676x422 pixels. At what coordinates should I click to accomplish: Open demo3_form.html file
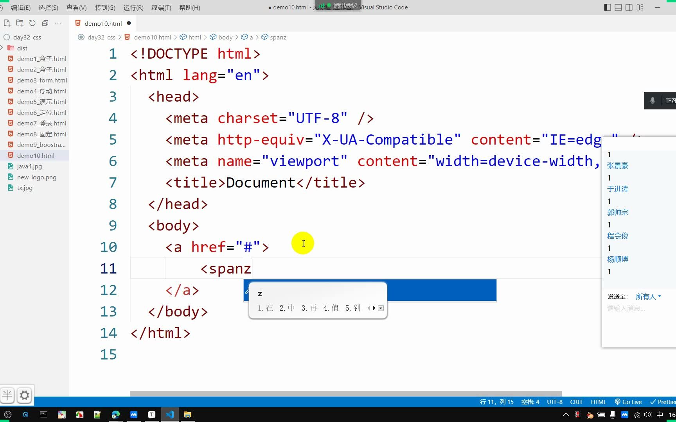(x=42, y=80)
